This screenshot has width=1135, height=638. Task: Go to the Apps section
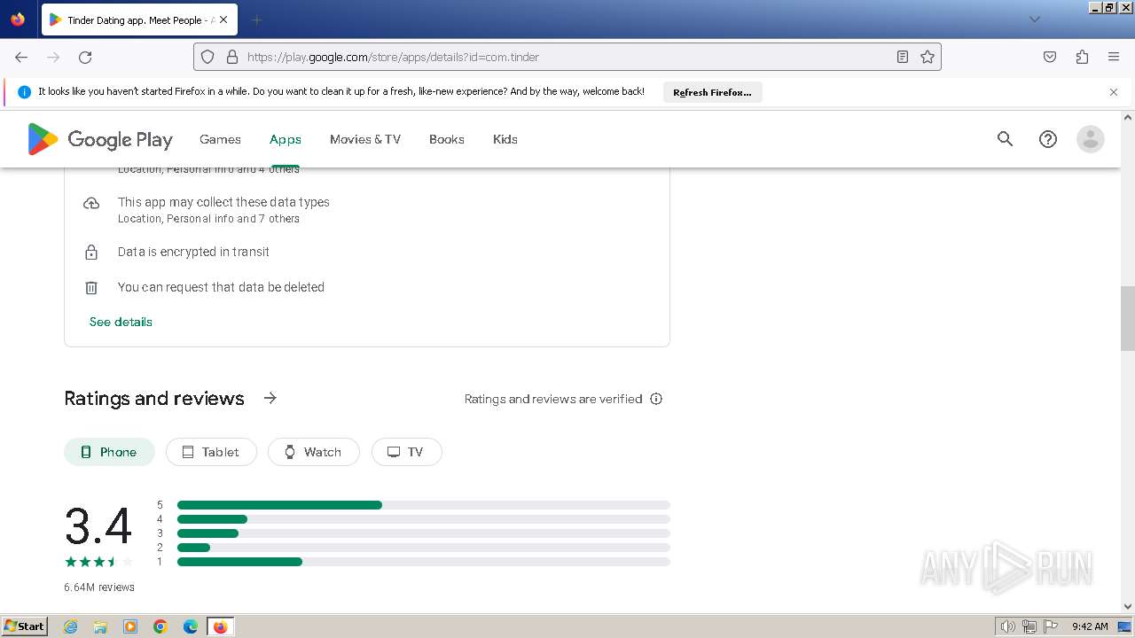click(x=286, y=139)
